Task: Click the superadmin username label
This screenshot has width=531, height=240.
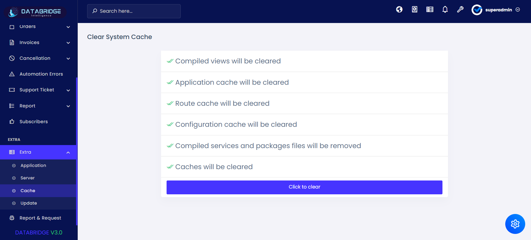Action: (499, 10)
